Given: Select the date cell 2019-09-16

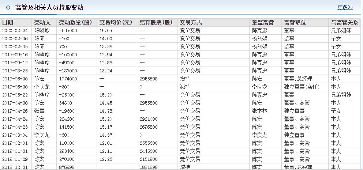Looking at the screenshot, I should pos(15,55).
